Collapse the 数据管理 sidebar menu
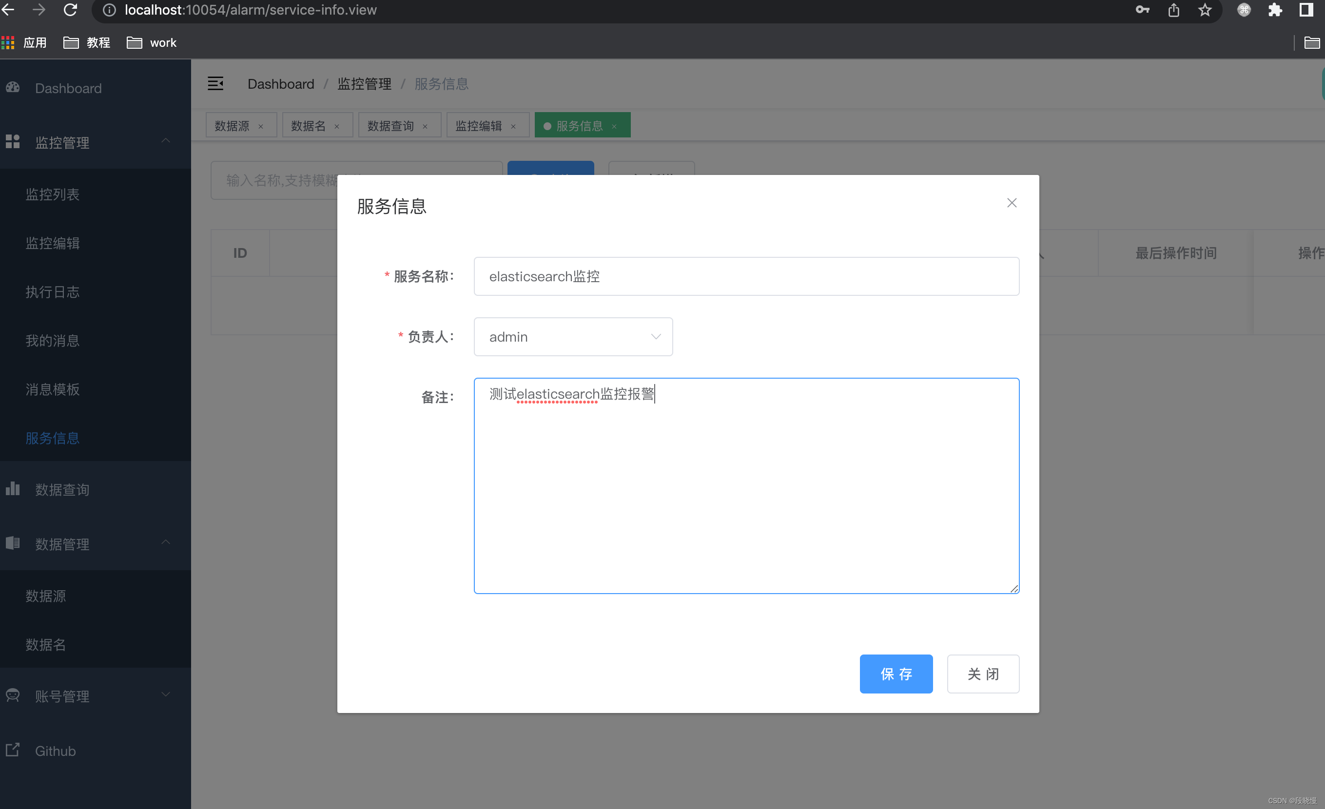This screenshot has width=1325, height=809. (x=166, y=542)
